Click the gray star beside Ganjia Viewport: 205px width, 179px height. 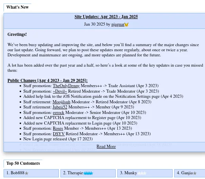(x=195, y=173)
